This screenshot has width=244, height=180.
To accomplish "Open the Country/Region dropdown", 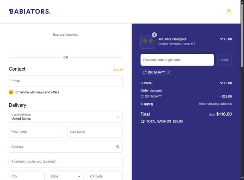I will coord(66,117).
